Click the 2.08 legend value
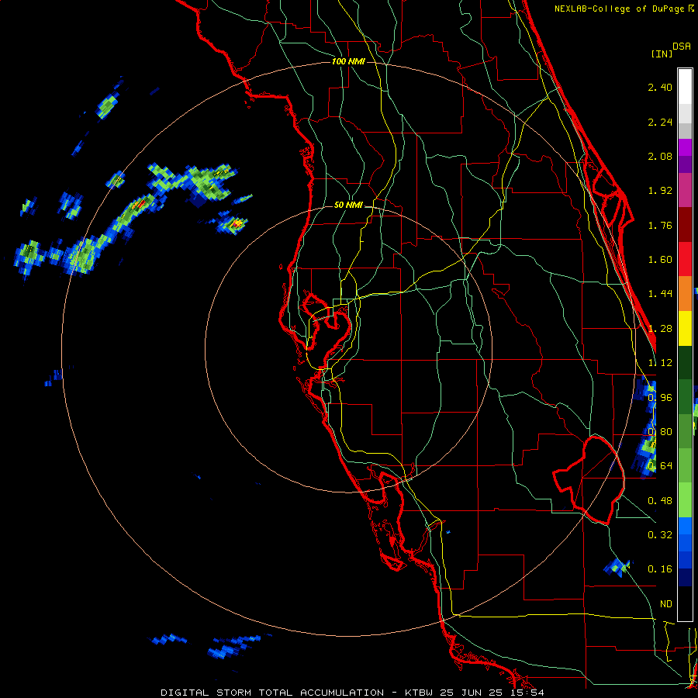This screenshot has width=698, height=698. click(660, 156)
